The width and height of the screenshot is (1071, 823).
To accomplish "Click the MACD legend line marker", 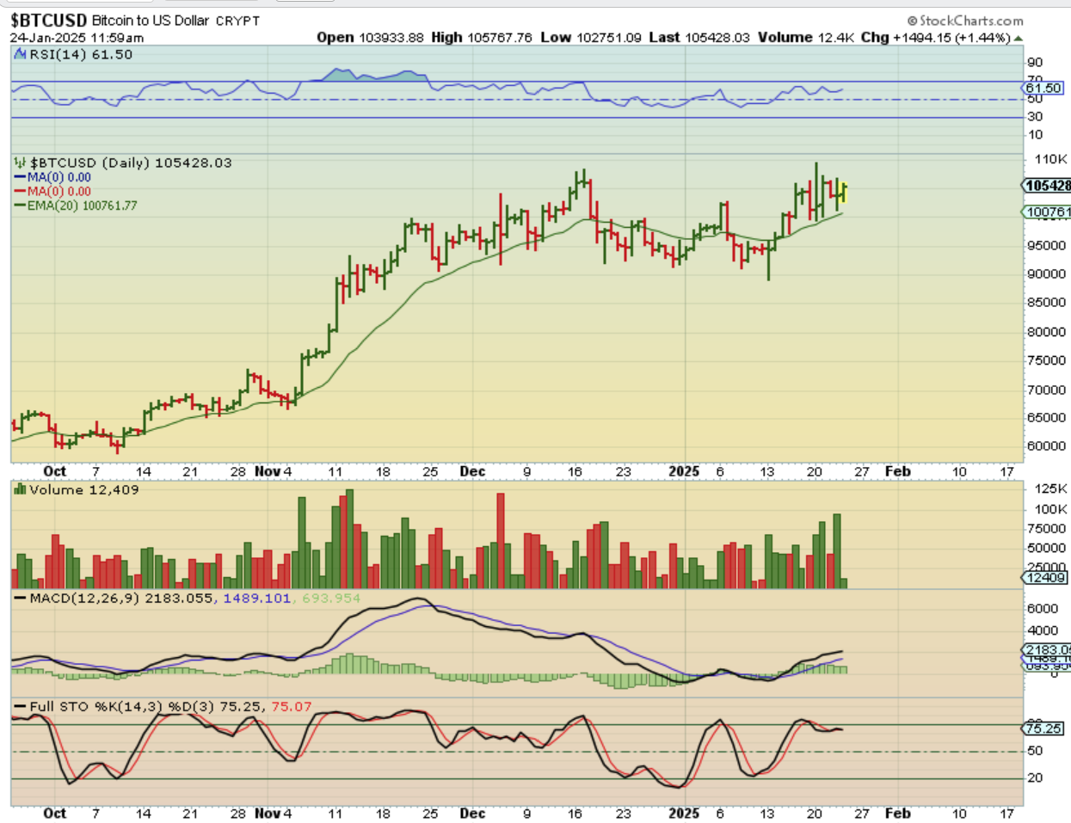I will pos(20,598).
